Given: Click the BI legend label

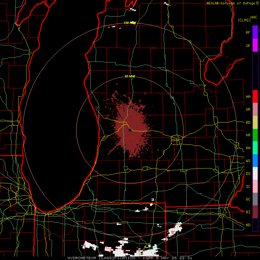Looking at the screenshot, I should pyautogui.click(x=248, y=212).
